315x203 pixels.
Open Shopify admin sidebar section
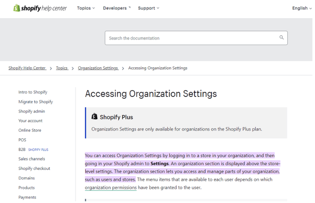click(32, 111)
